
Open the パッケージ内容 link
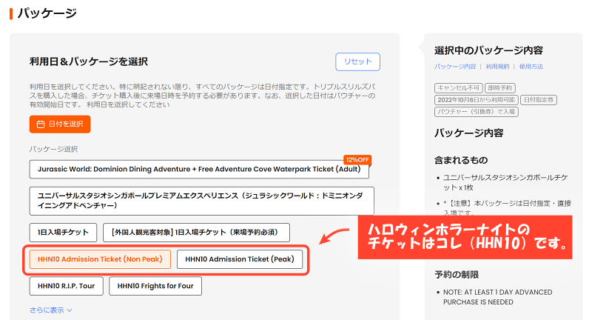pyautogui.click(x=455, y=67)
